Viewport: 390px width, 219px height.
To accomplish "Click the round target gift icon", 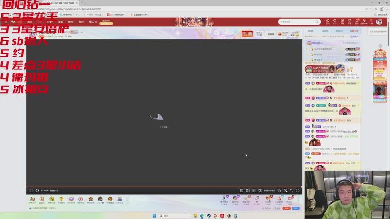I will (81, 200).
